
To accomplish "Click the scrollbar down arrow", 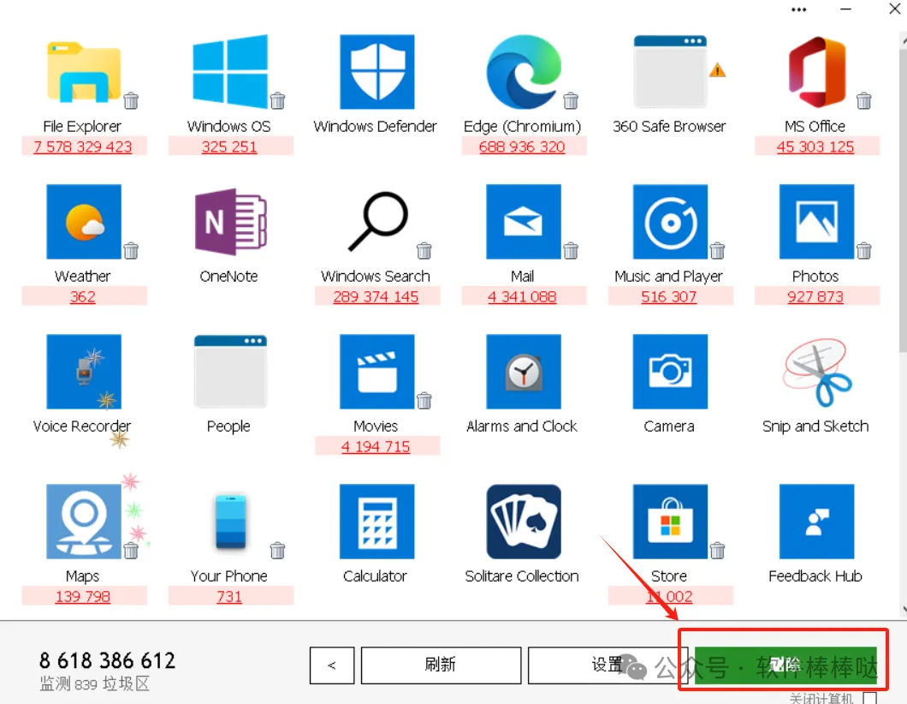I will point(904,609).
